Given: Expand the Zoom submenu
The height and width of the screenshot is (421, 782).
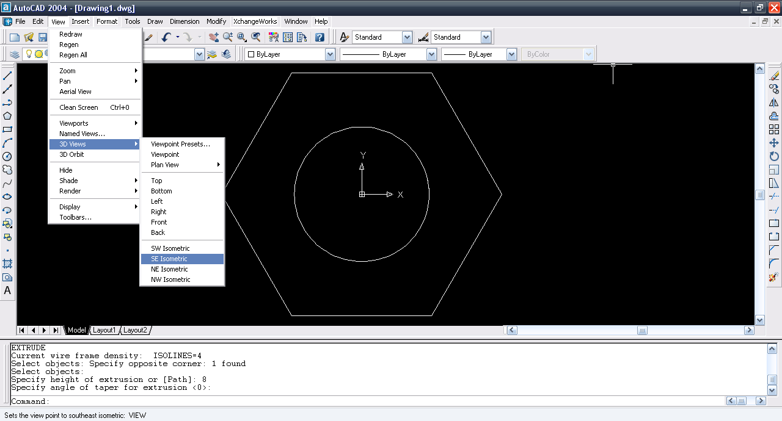Looking at the screenshot, I should (95, 71).
